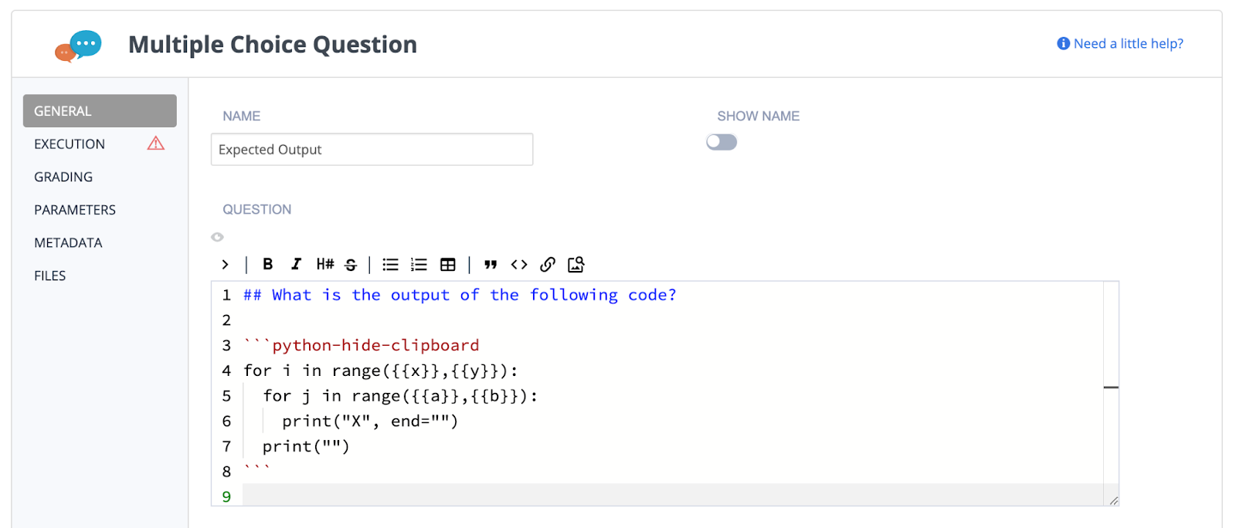The image size is (1236, 528).
Task: Open the General tab
Action: coord(100,111)
